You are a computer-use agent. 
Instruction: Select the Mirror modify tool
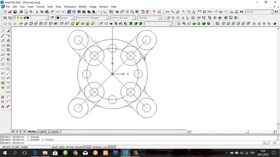(x=8, y=41)
